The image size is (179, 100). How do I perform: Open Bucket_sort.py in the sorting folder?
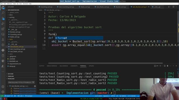15,32
